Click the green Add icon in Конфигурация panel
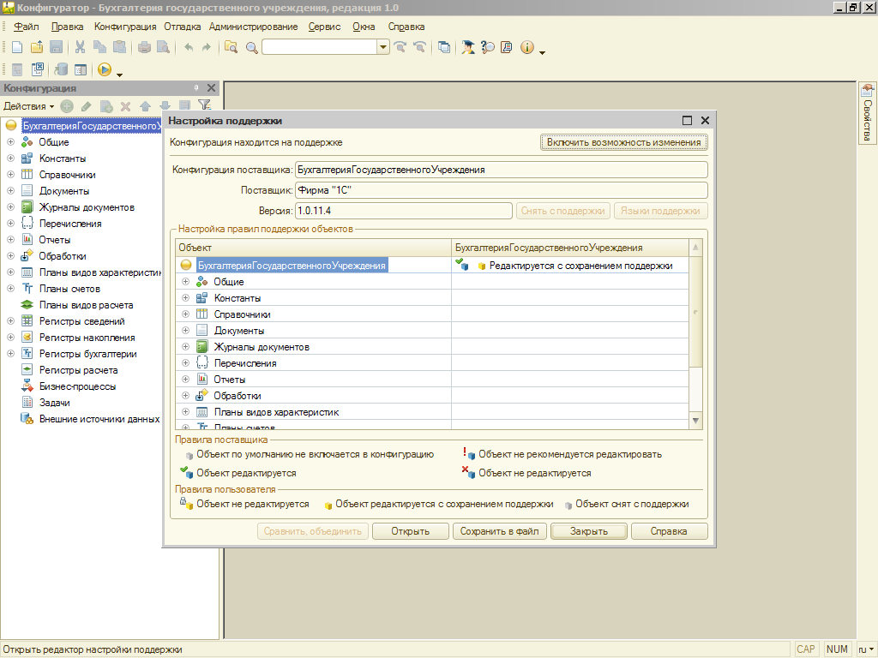Screen dimensions: 878x658 click(x=67, y=106)
